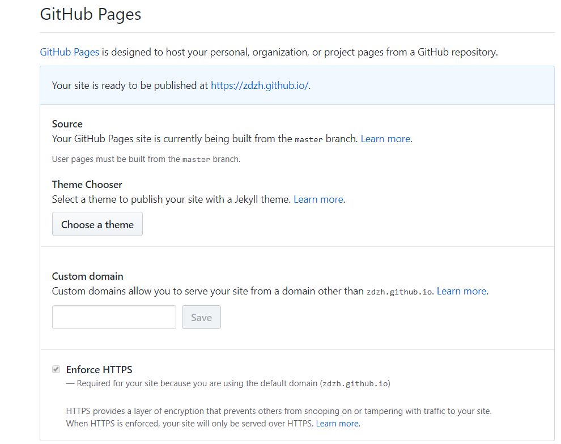Open the GitHub Pages documentation link
Image resolution: width=561 pixels, height=444 pixels.
point(69,52)
